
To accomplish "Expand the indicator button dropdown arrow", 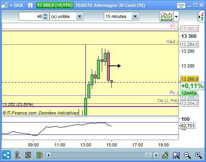I will (176, 16).
